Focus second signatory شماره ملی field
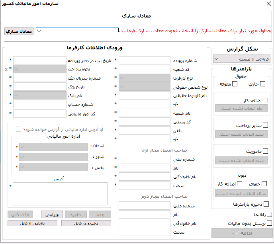This screenshot has width=274, height=244. pyautogui.click(x=145, y=205)
